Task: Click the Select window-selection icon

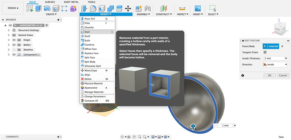Action: point(213,9)
